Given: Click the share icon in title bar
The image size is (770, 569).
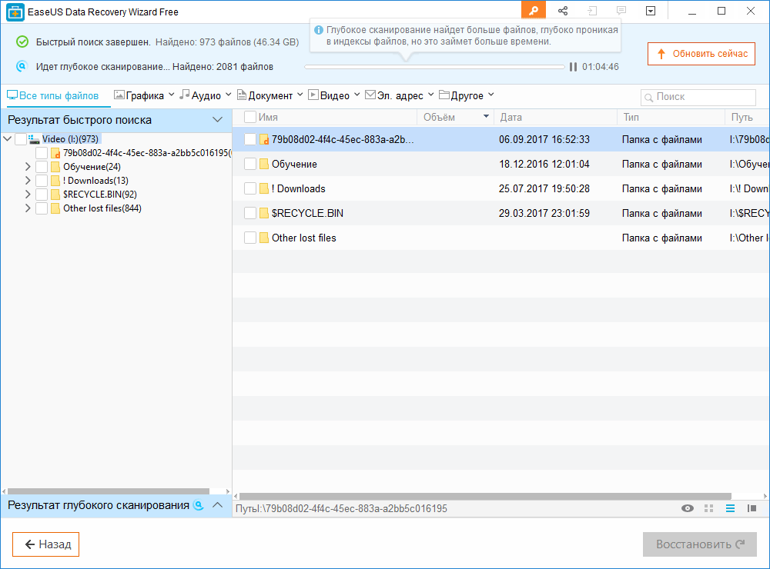Looking at the screenshot, I should coord(563,11).
